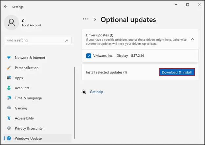Click the breadcrumb chevron arrow

[95, 19]
